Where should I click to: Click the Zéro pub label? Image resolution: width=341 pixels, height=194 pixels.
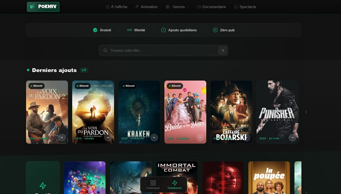227,30
